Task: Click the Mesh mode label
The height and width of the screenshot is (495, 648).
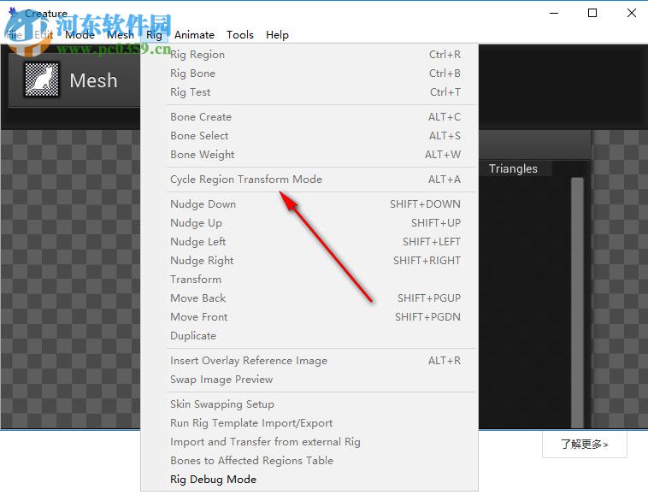Action: tap(93, 80)
